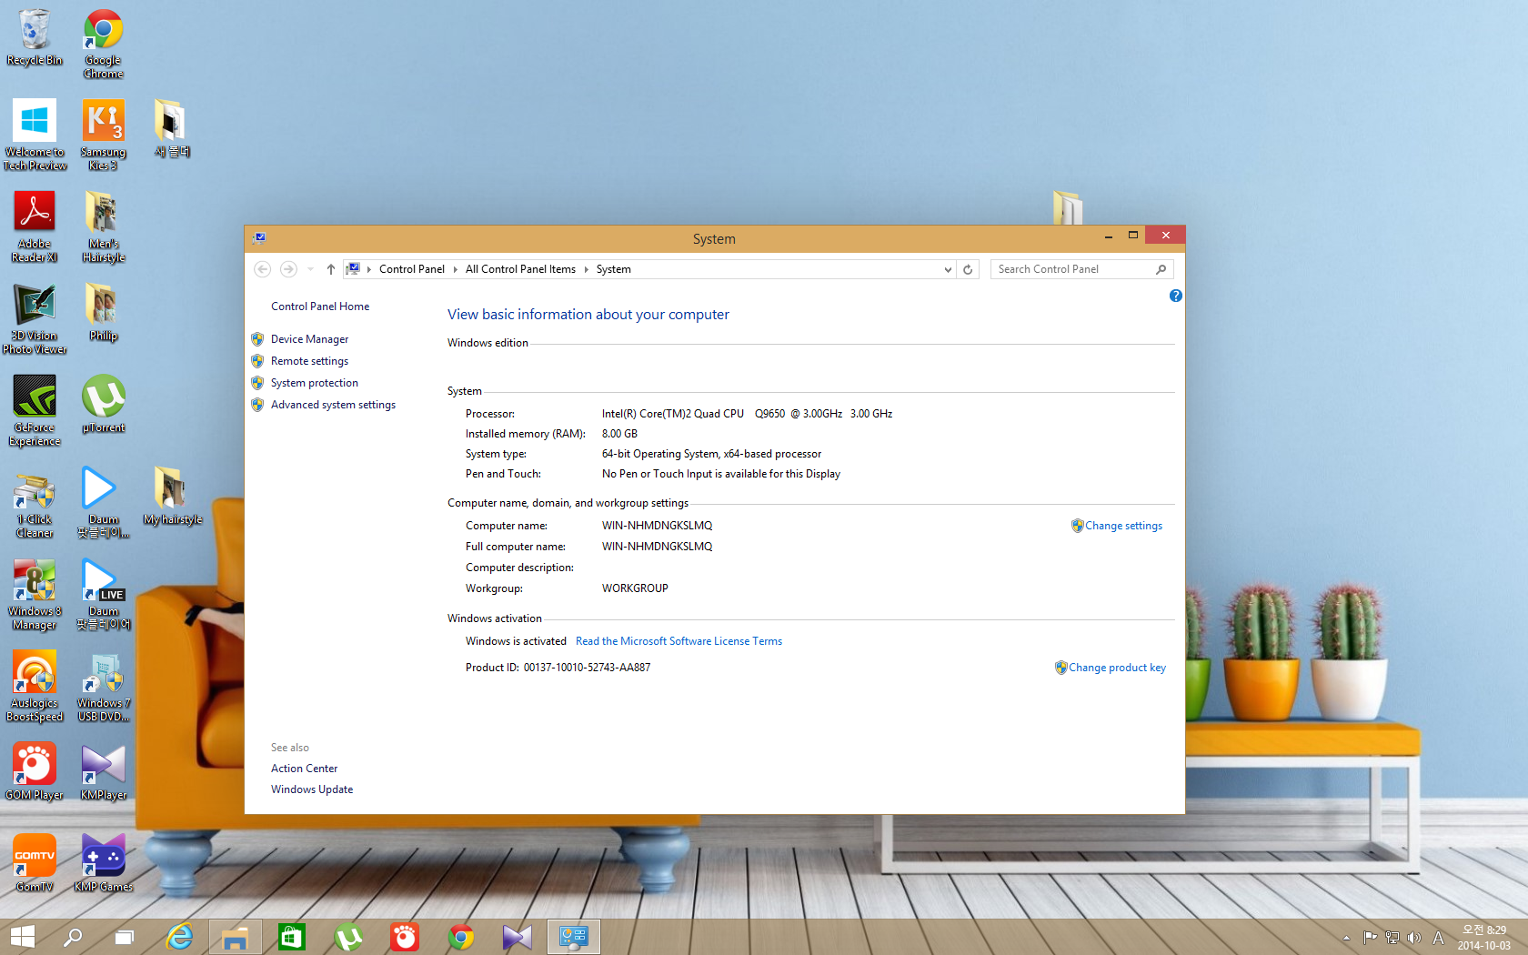Open GomTV desktop icon
The image size is (1528, 955).
click(35, 863)
